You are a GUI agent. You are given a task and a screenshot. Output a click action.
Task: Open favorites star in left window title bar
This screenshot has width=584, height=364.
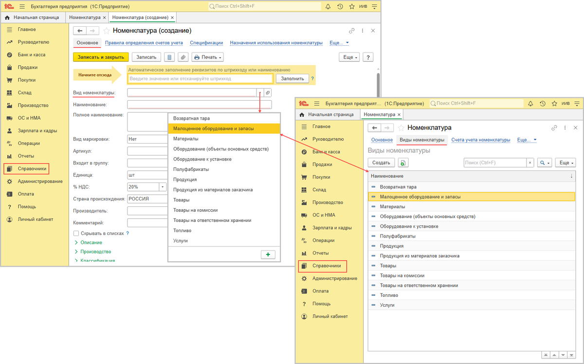pos(352,6)
